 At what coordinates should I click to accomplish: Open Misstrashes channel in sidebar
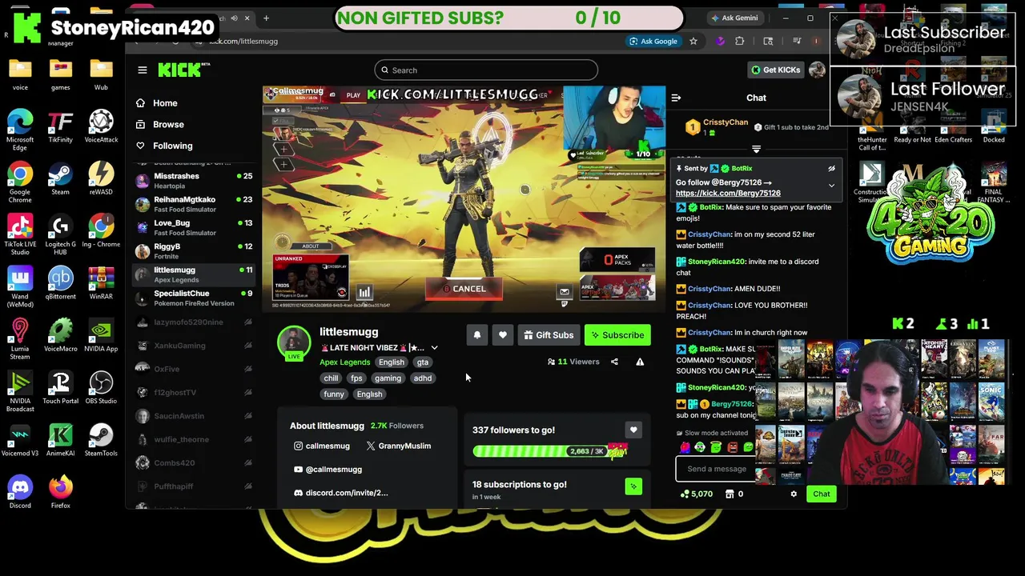(192, 180)
